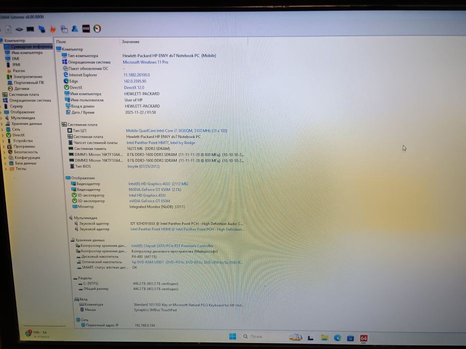This screenshot has height=349, width=466.
Task: Open Microsoft Edge from the taskbar
Action: [x=337, y=338]
